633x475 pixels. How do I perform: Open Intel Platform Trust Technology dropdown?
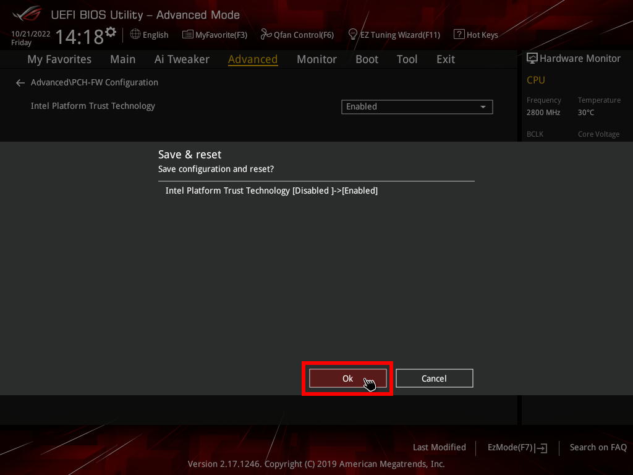tap(417, 106)
